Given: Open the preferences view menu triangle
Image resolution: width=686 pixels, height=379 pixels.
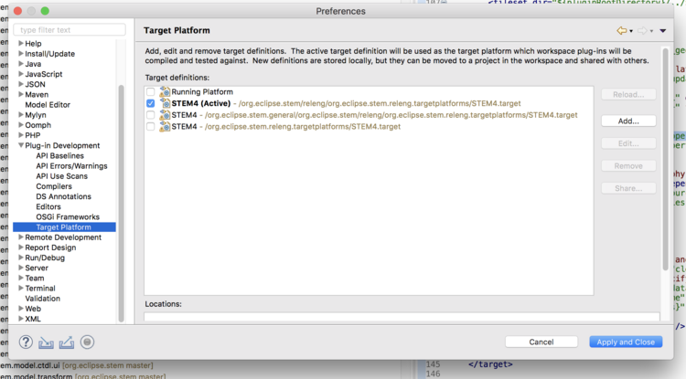Looking at the screenshot, I should pyautogui.click(x=663, y=31).
